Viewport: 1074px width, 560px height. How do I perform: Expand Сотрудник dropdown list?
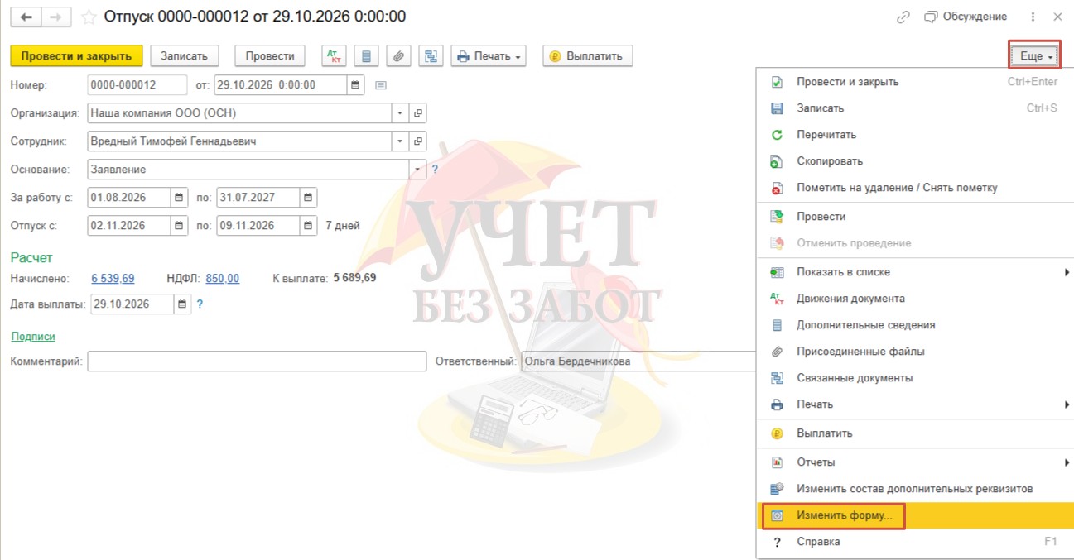coord(401,141)
